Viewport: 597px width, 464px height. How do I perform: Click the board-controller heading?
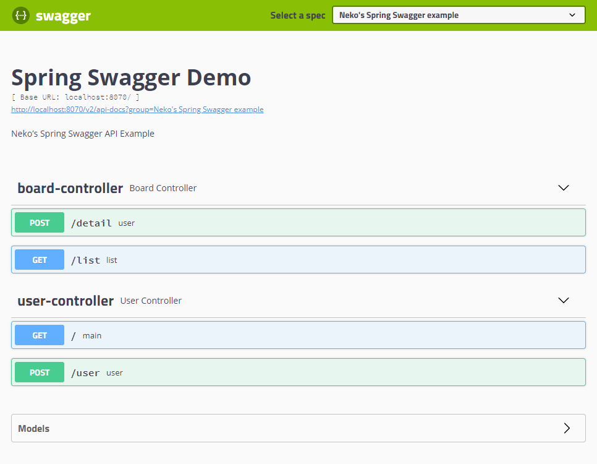click(70, 188)
